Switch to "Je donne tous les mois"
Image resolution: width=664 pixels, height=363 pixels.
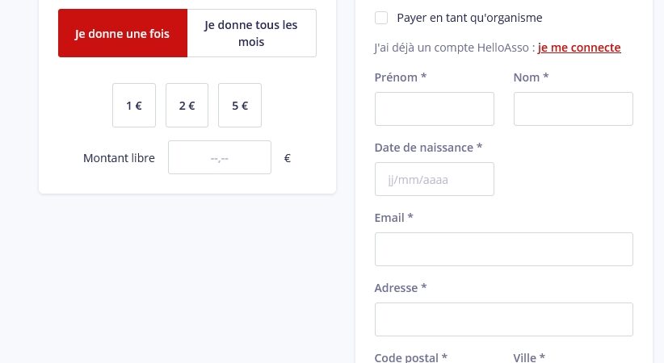coord(251,34)
